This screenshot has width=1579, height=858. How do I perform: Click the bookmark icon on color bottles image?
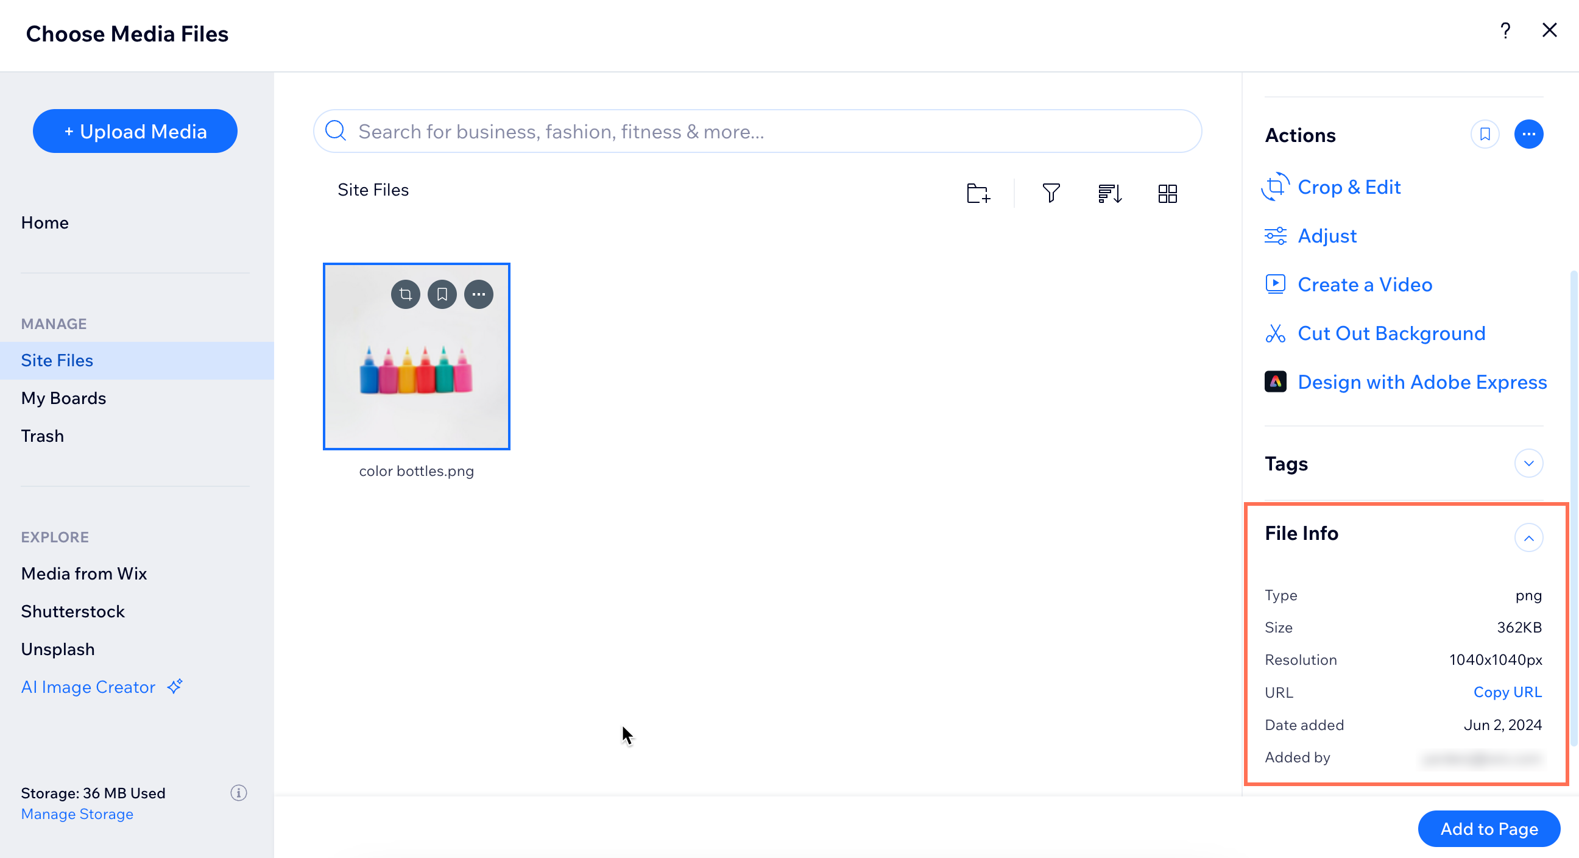coord(442,294)
